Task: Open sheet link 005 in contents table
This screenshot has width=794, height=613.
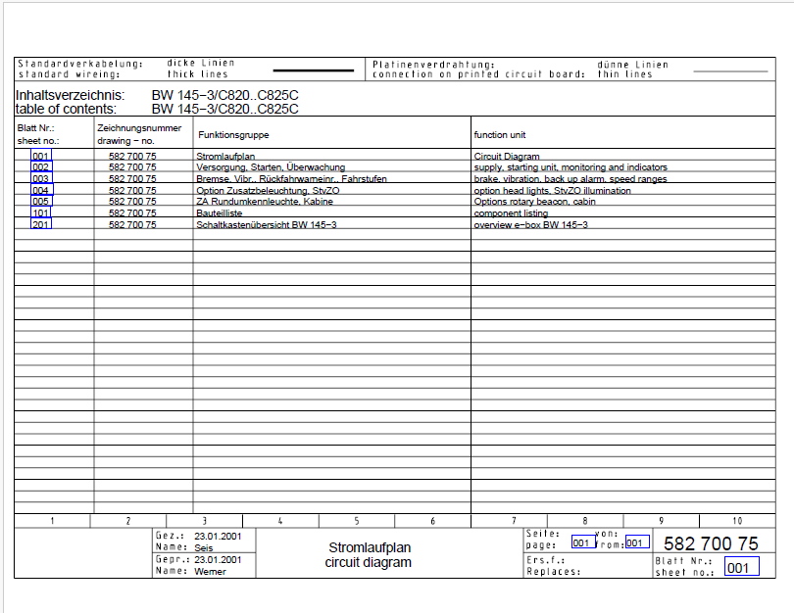Action: pyautogui.click(x=41, y=202)
